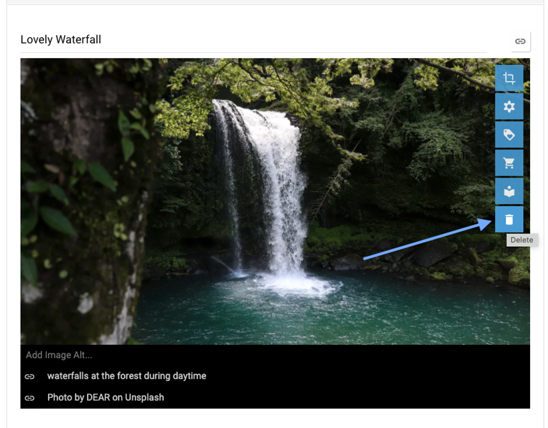The height and width of the screenshot is (428, 548).
Task: Click the price tag icon button
Action: pyautogui.click(x=509, y=135)
